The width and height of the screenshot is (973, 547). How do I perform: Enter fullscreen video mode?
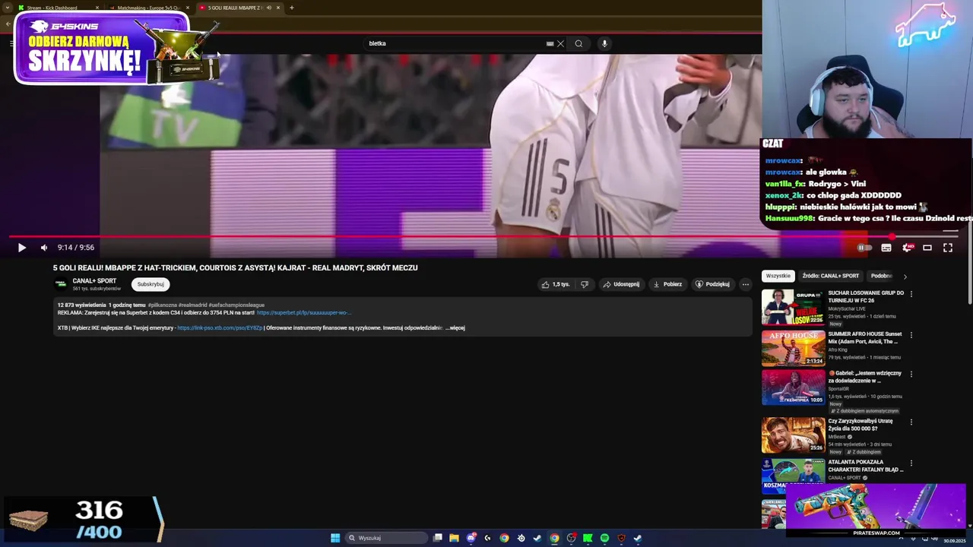pos(948,247)
